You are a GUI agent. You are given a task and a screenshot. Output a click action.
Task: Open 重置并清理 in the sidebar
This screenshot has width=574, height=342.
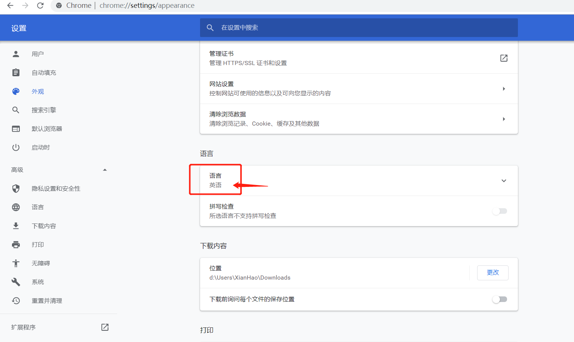[47, 301]
